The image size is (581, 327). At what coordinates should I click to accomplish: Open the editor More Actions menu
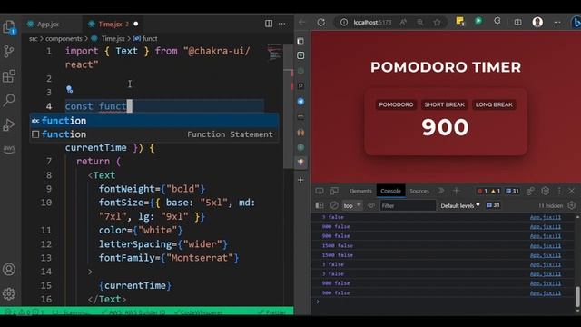point(282,24)
